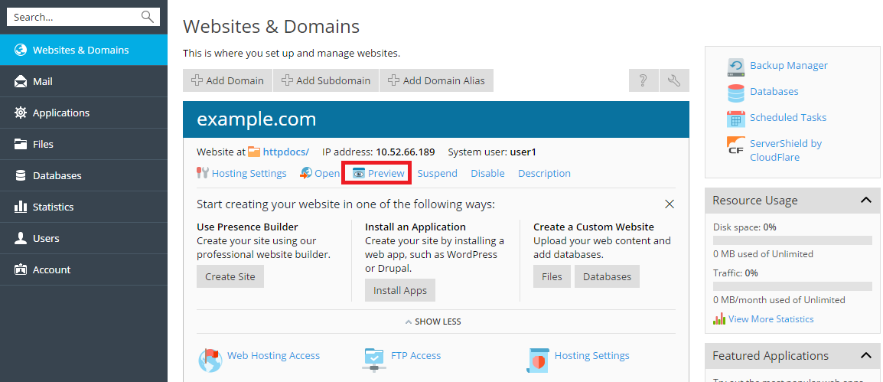The image size is (883, 382).
Task: Dismiss the website creation suggestions panel
Action: (x=670, y=204)
